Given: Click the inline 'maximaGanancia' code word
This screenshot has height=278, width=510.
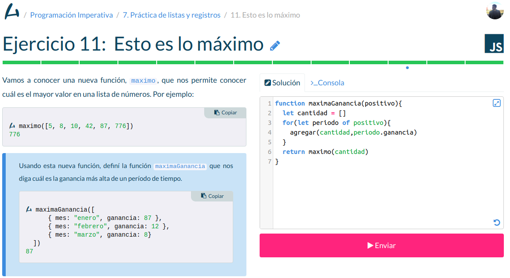Looking at the screenshot, I should point(180,166).
